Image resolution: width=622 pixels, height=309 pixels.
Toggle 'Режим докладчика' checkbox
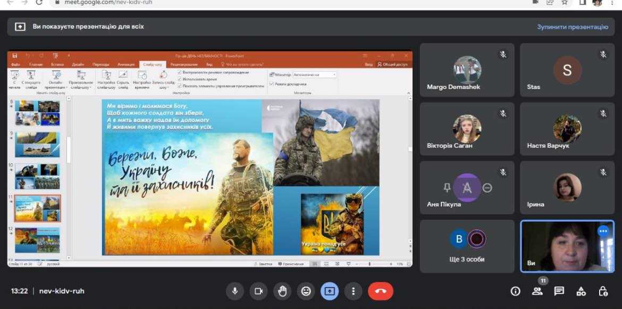(x=272, y=83)
